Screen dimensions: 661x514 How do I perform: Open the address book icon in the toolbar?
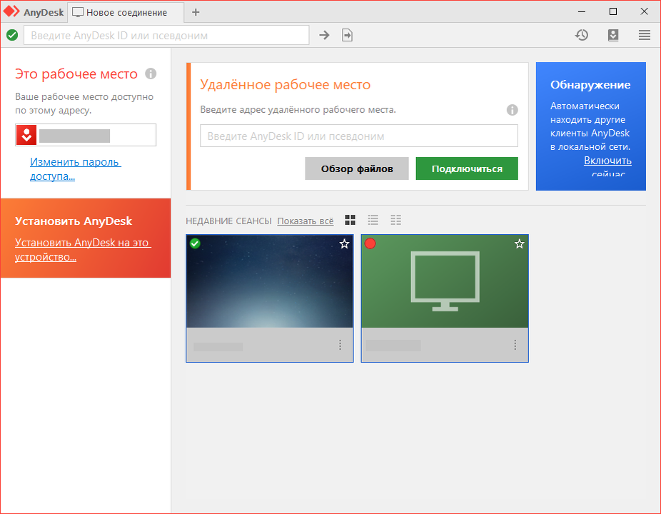point(613,35)
